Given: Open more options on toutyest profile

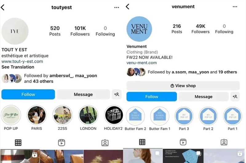Looking at the screenshot, I should [117, 7].
